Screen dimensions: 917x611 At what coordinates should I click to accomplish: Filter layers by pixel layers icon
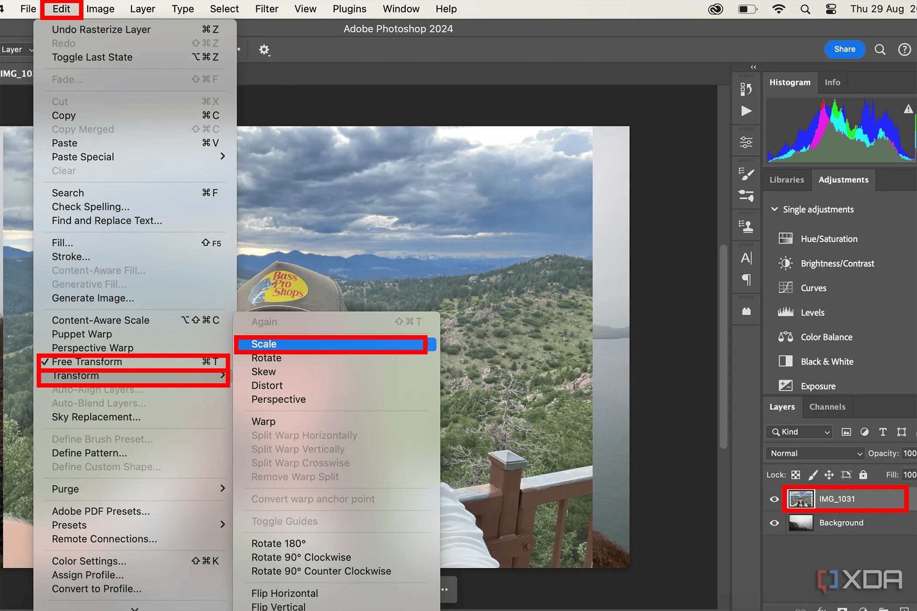pos(846,432)
